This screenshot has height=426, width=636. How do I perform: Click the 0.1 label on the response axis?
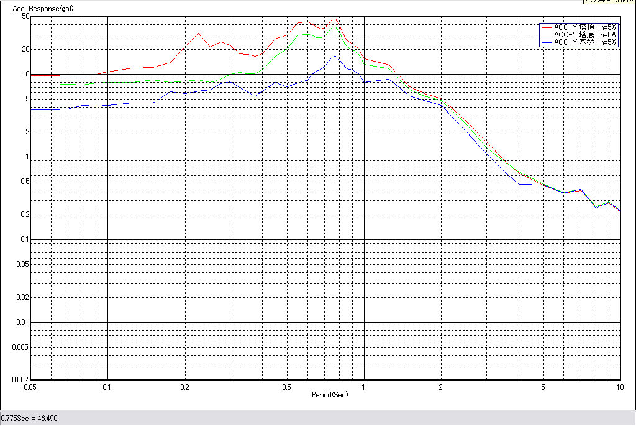click(x=24, y=239)
